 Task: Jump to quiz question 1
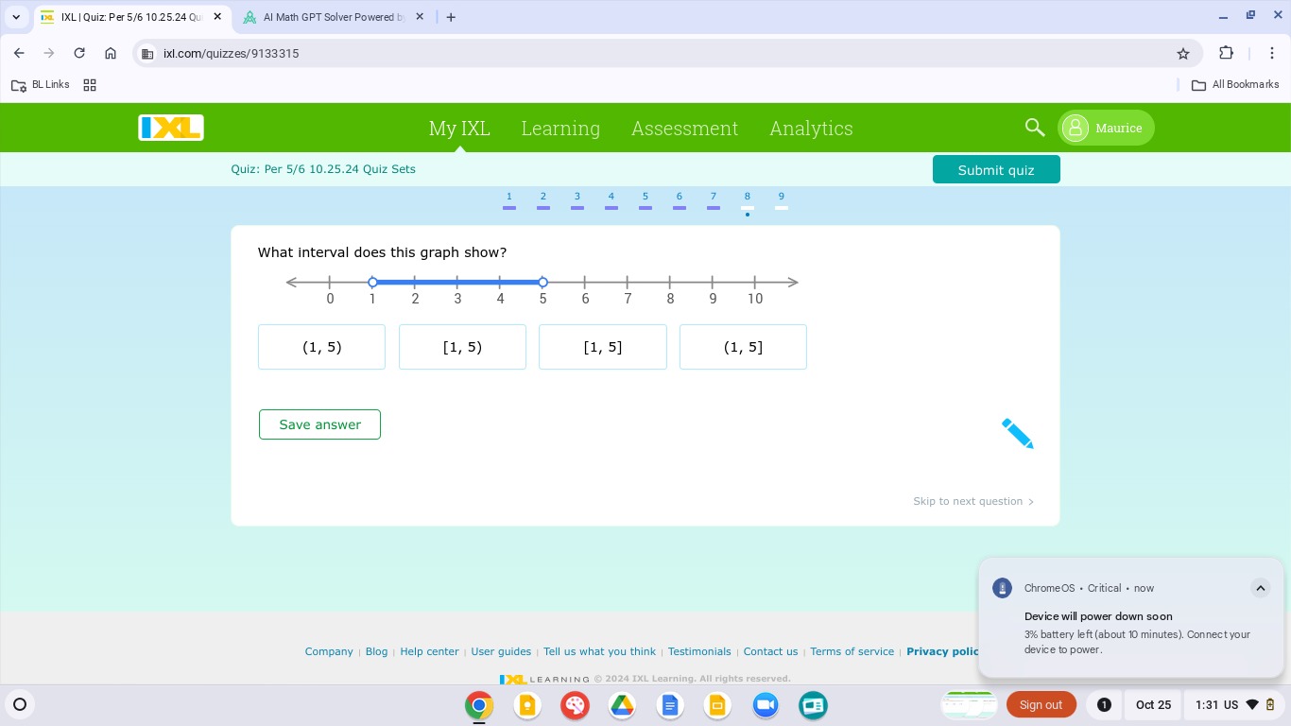[509, 199]
